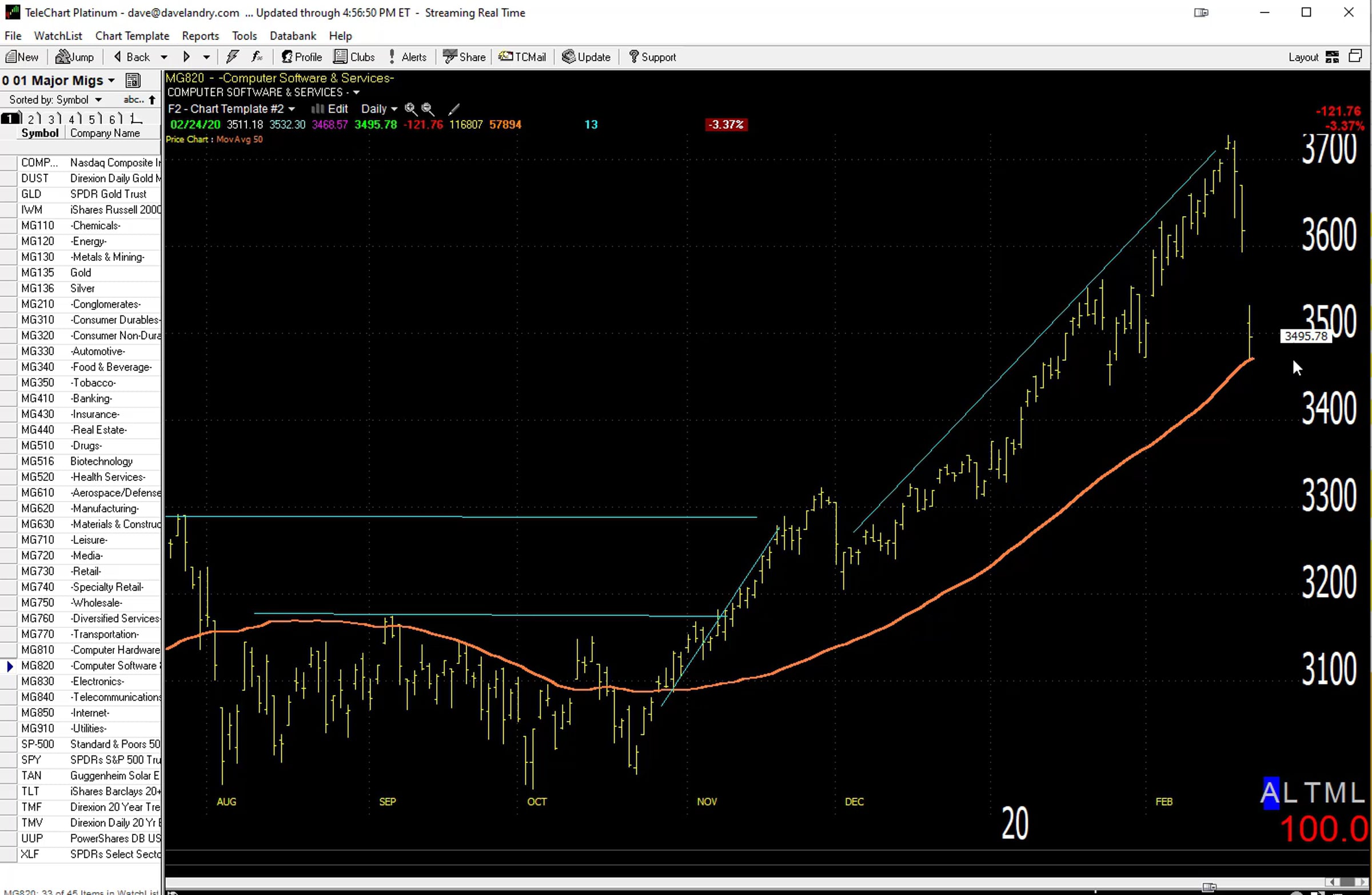Open the Chart Template menu
This screenshot has height=895, width=1372.
[x=132, y=36]
